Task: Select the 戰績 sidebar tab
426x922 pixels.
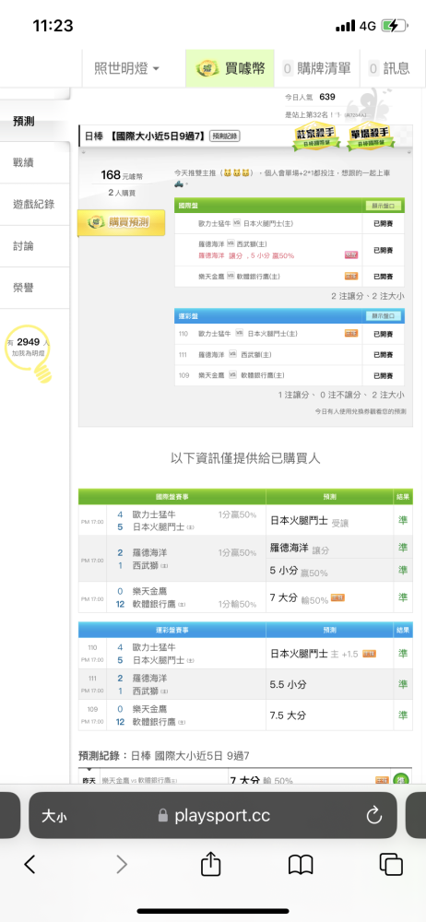Action: pyautogui.click(x=35, y=163)
